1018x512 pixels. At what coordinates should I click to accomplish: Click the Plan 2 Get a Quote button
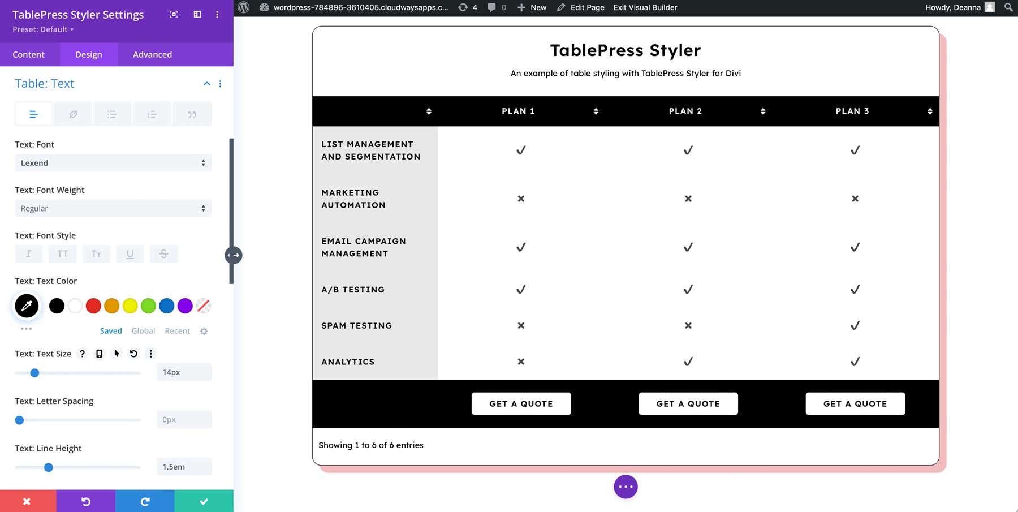click(688, 403)
